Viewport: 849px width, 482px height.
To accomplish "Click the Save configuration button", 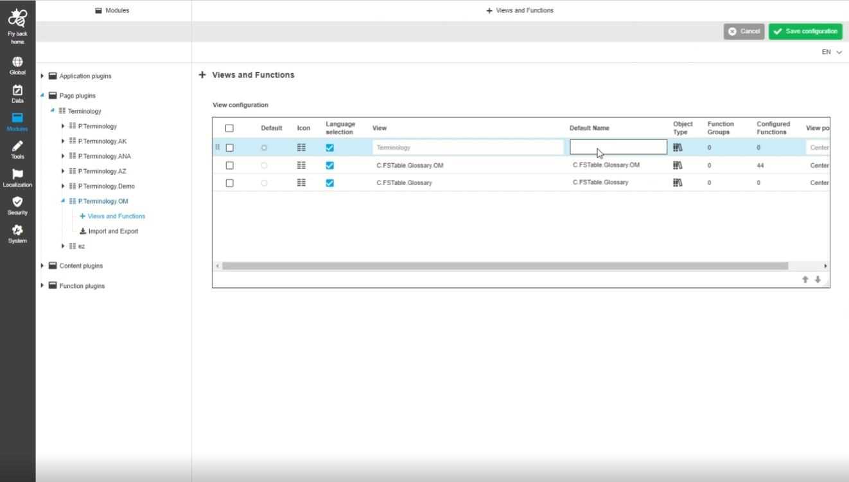I will pos(805,31).
